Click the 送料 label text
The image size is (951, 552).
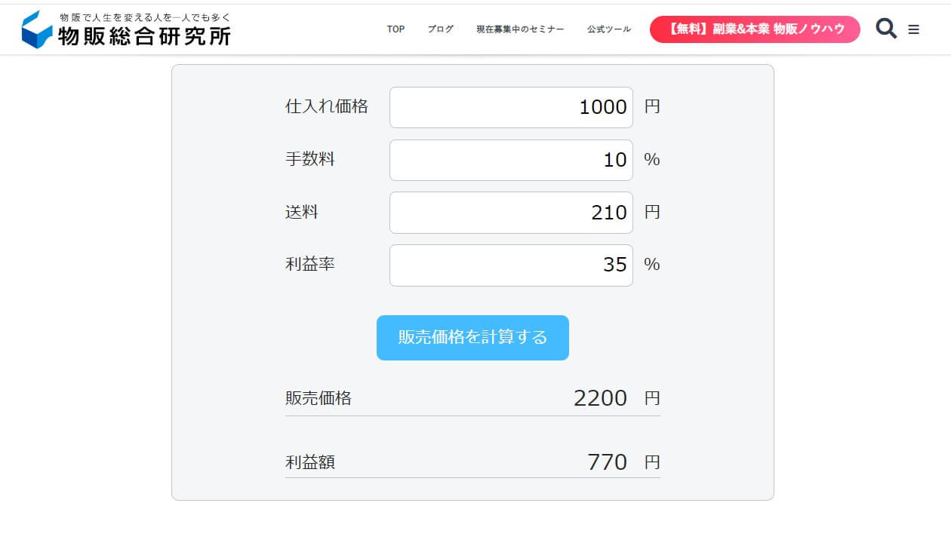pyautogui.click(x=301, y=212)
